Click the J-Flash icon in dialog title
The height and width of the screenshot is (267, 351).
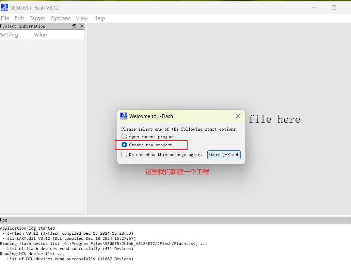(x=124, y=116)
